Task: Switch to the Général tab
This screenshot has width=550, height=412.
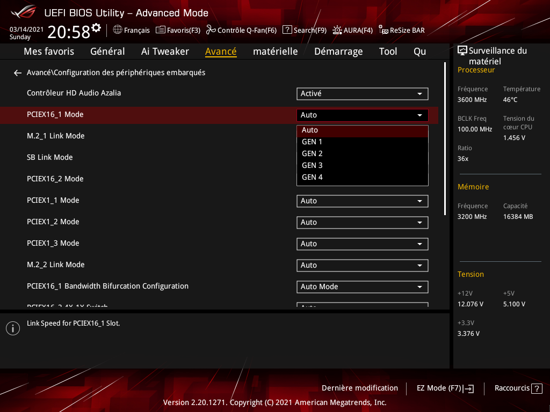Action: click(107, 51)
